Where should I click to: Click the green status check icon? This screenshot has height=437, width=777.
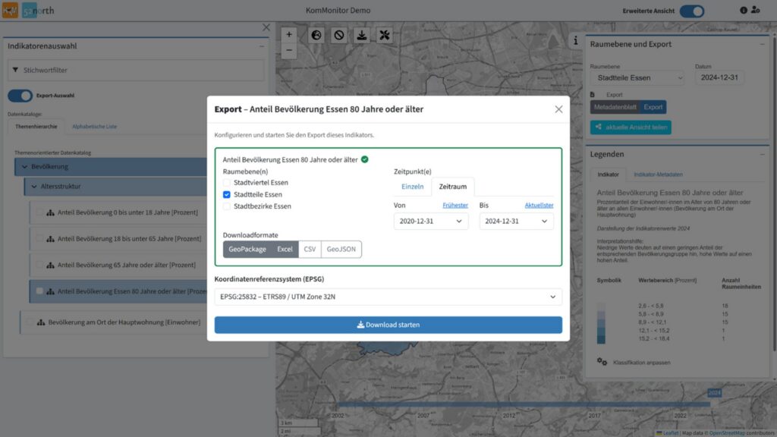click(365, 159)
